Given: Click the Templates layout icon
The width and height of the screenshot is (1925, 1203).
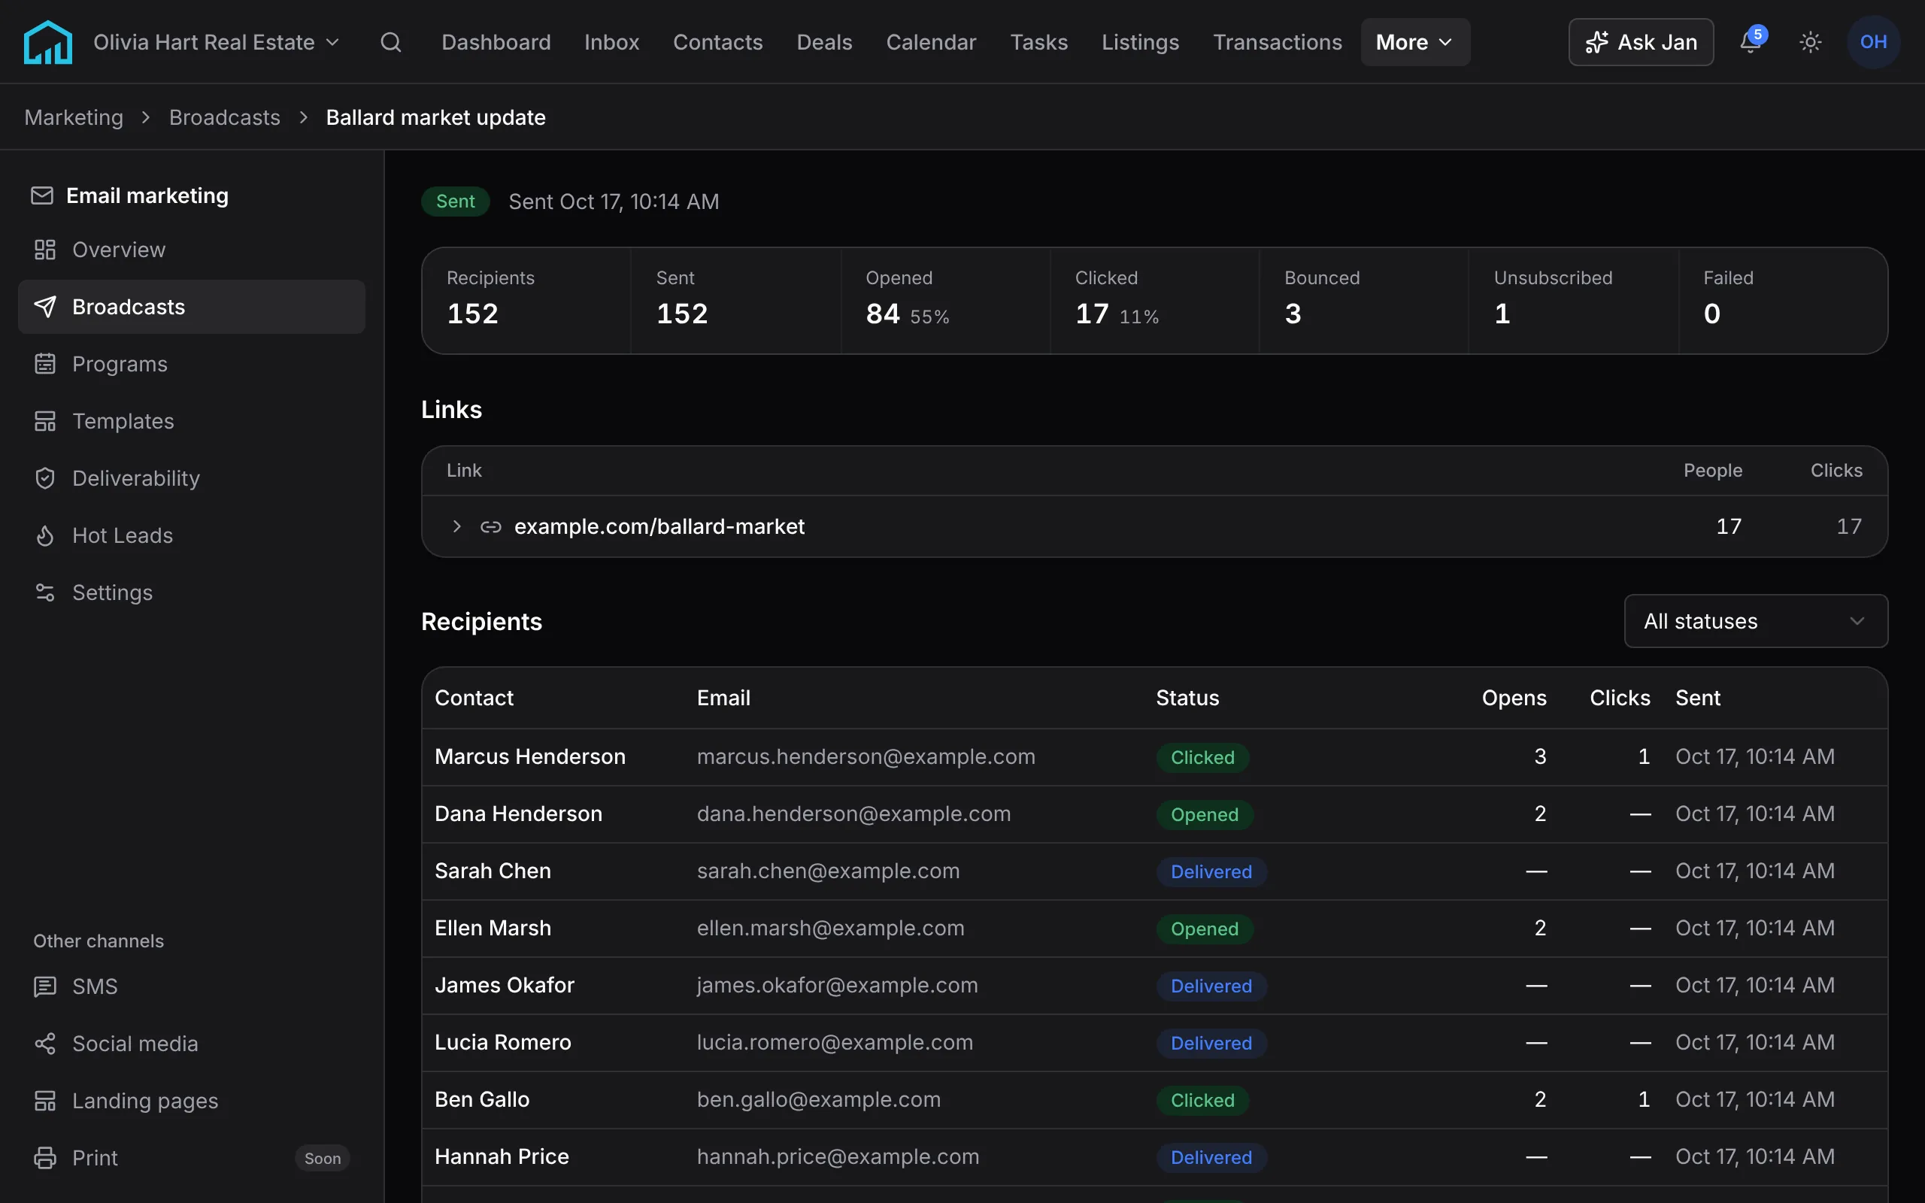Looking at the screenshot, I should click(x=45, y=421).
